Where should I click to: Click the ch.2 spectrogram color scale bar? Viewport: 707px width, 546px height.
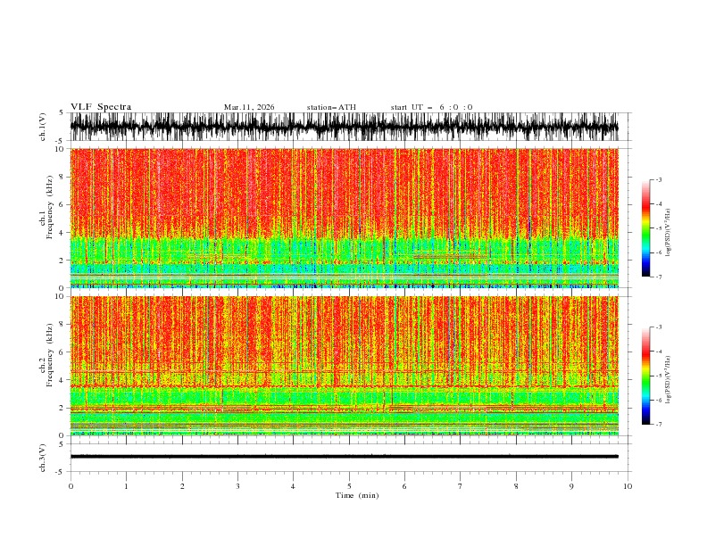645,376
